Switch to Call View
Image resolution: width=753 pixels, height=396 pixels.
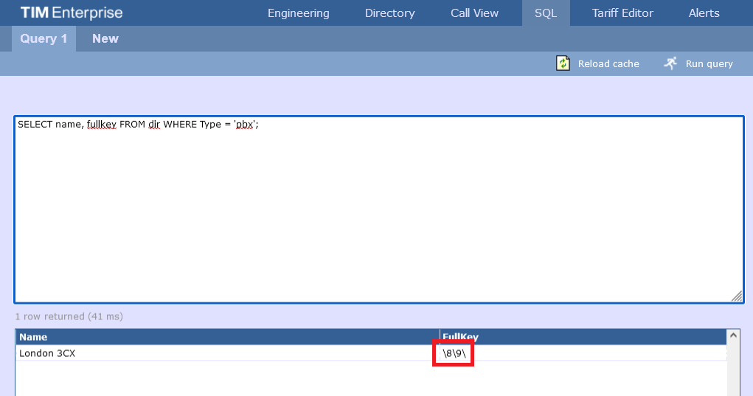pyautogui.click(x=474, y=13)
